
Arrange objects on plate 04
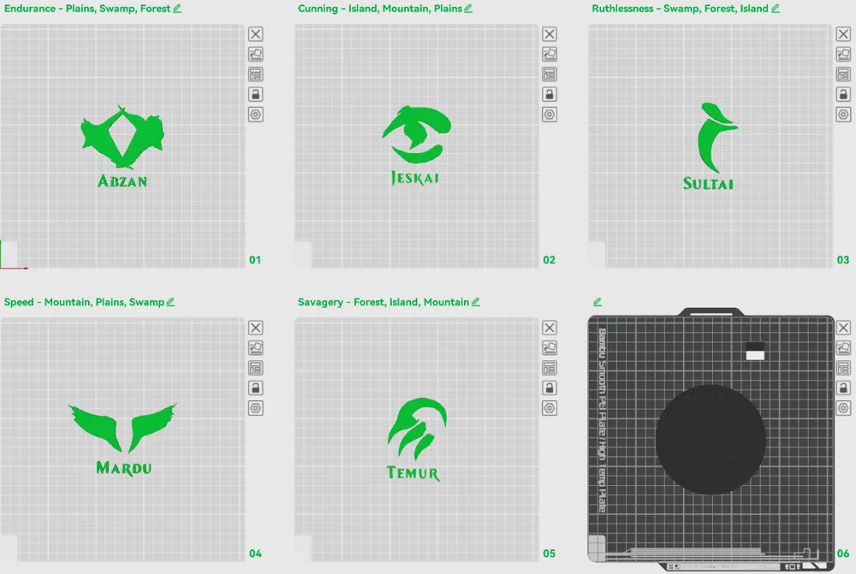pos(255,368)
